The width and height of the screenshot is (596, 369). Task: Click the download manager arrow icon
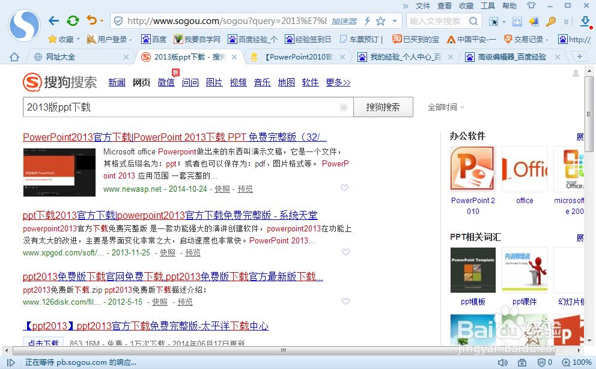pos(586,20)
